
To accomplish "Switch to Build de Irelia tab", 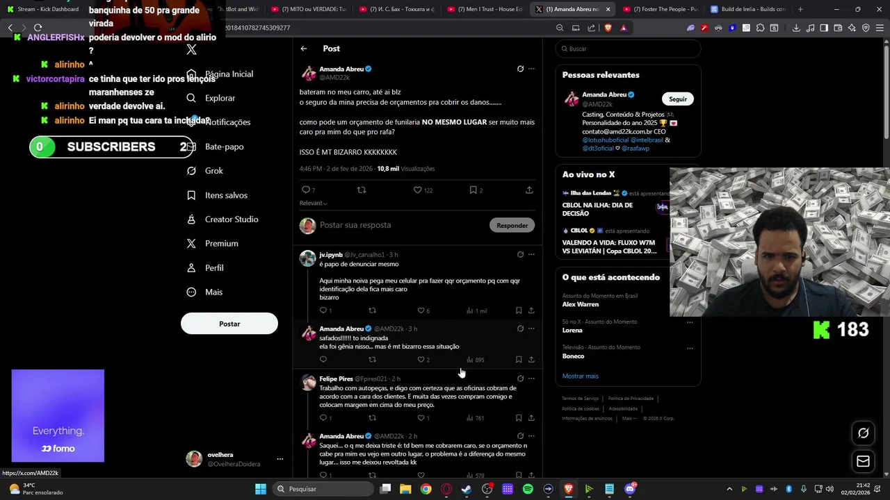I will (749, 9).
